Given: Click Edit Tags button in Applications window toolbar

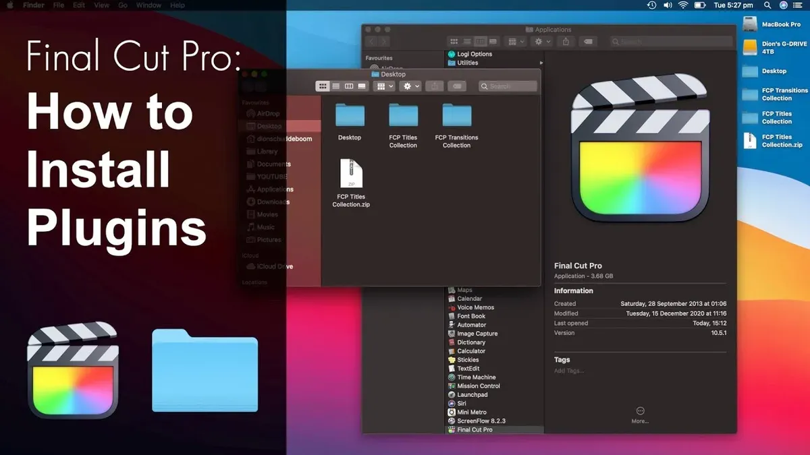Looking at the screenshot, I should (x=588, y=42).
